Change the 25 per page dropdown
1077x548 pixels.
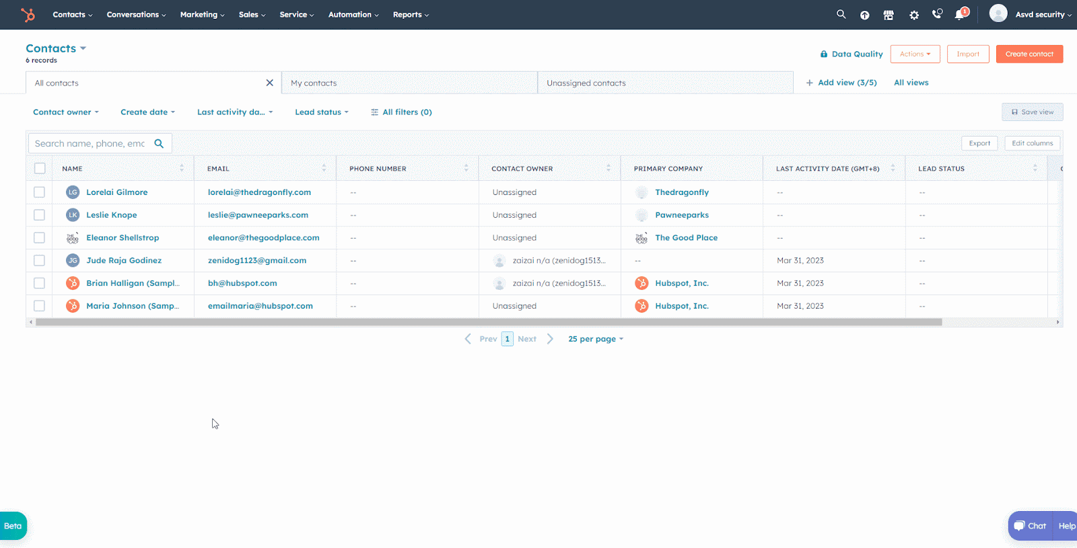pyautogui.click(x=596, y=339)
